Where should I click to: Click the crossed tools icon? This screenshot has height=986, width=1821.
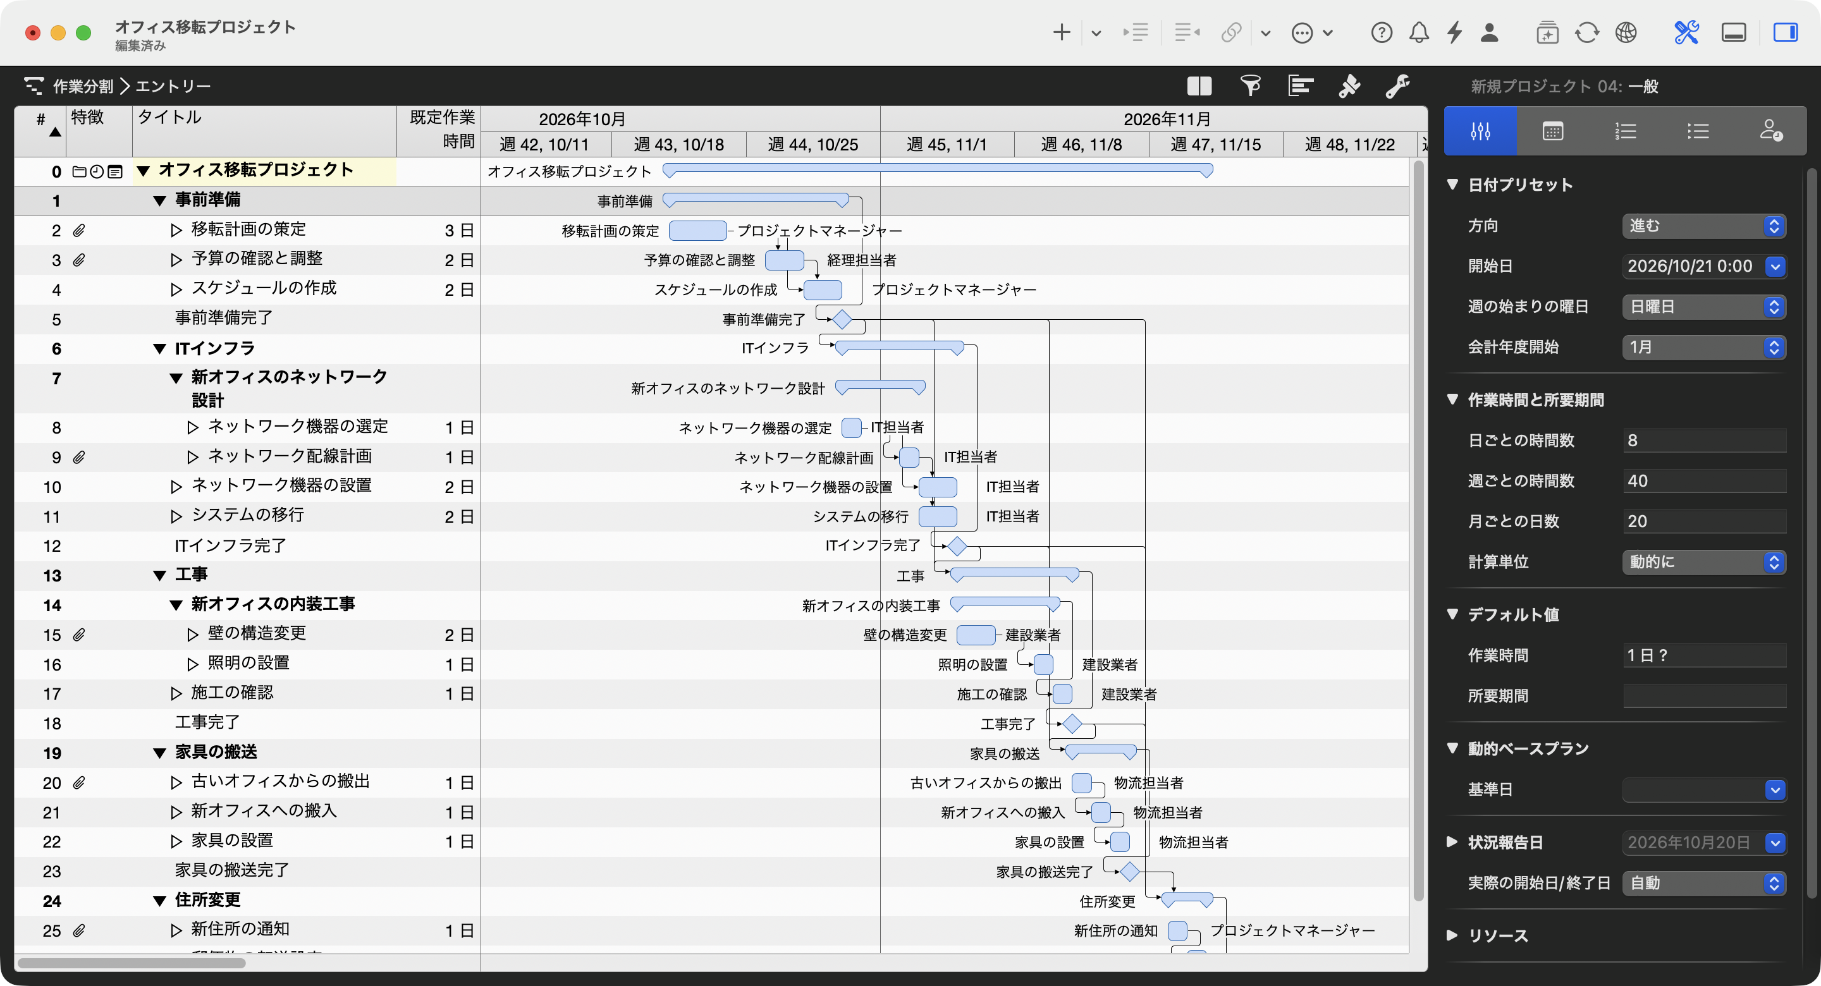1686,32
